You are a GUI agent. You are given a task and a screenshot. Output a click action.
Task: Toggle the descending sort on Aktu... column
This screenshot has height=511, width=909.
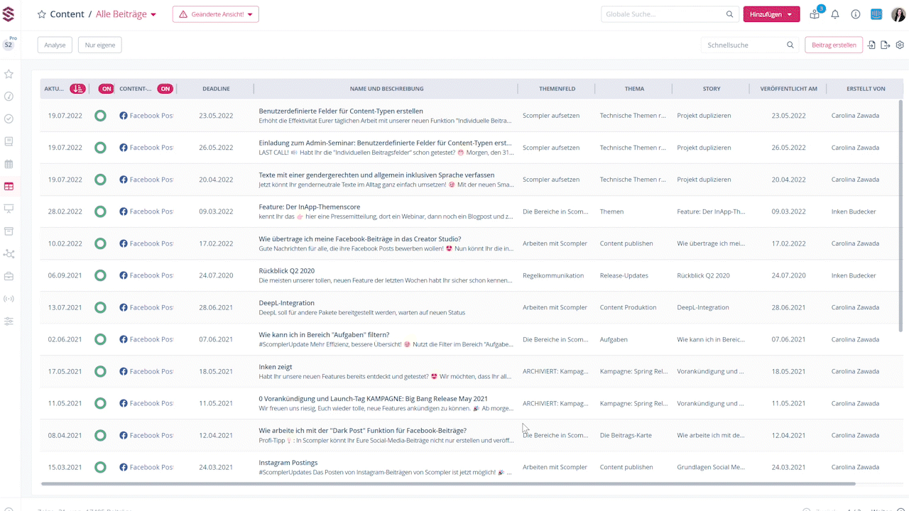[x=78, y=89]
